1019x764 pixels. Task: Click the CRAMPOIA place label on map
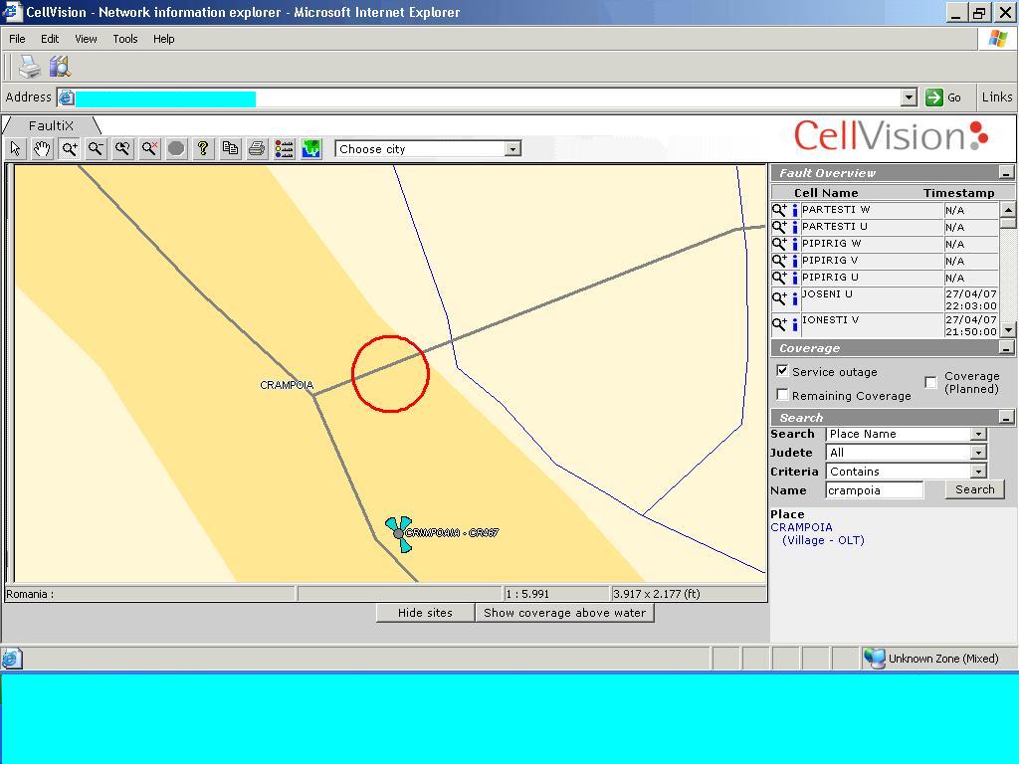(x=287, y=385)
